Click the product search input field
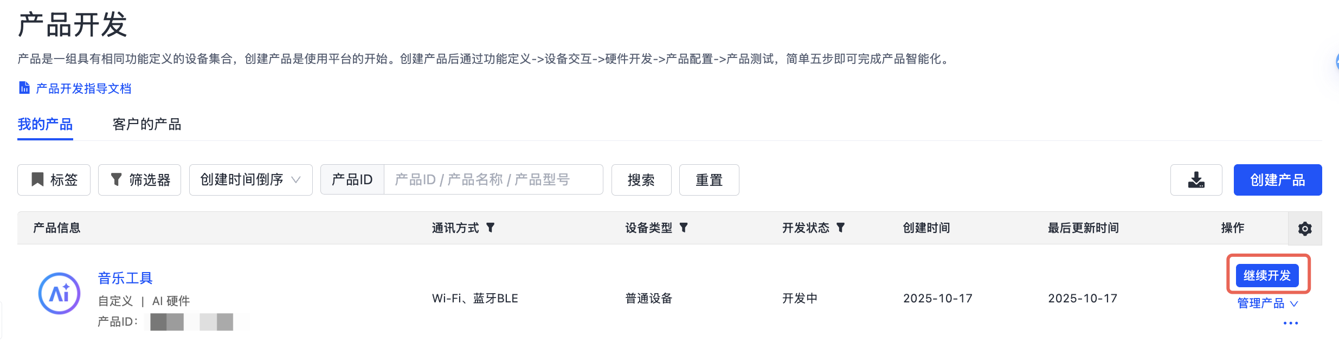1339x349 pixels. point(493,180)
